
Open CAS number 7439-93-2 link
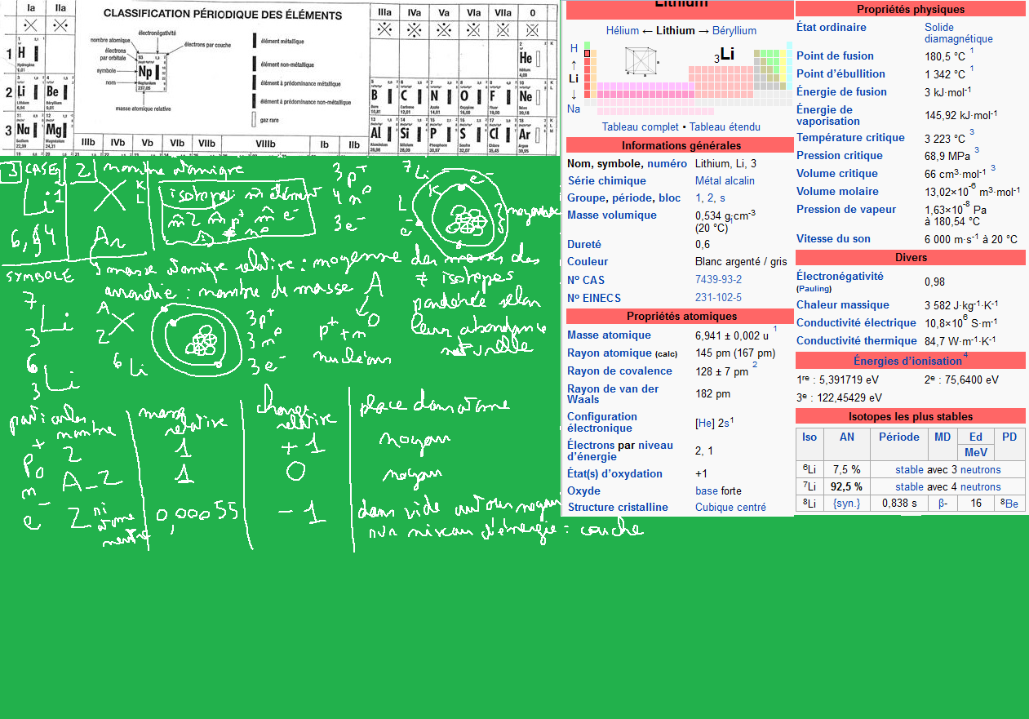(x=718, y=280)
